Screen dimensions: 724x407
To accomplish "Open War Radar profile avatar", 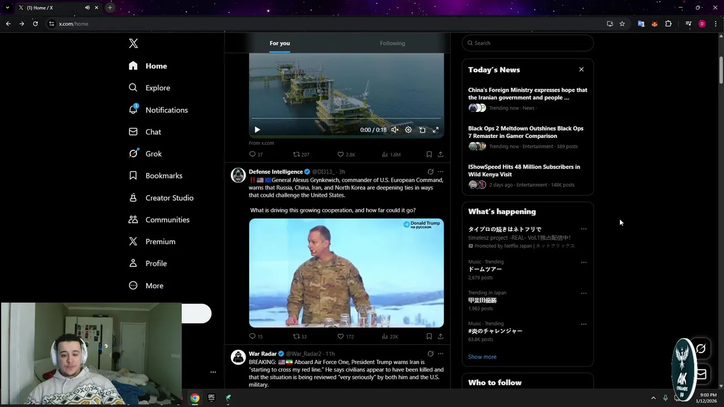I will [238, 357].
